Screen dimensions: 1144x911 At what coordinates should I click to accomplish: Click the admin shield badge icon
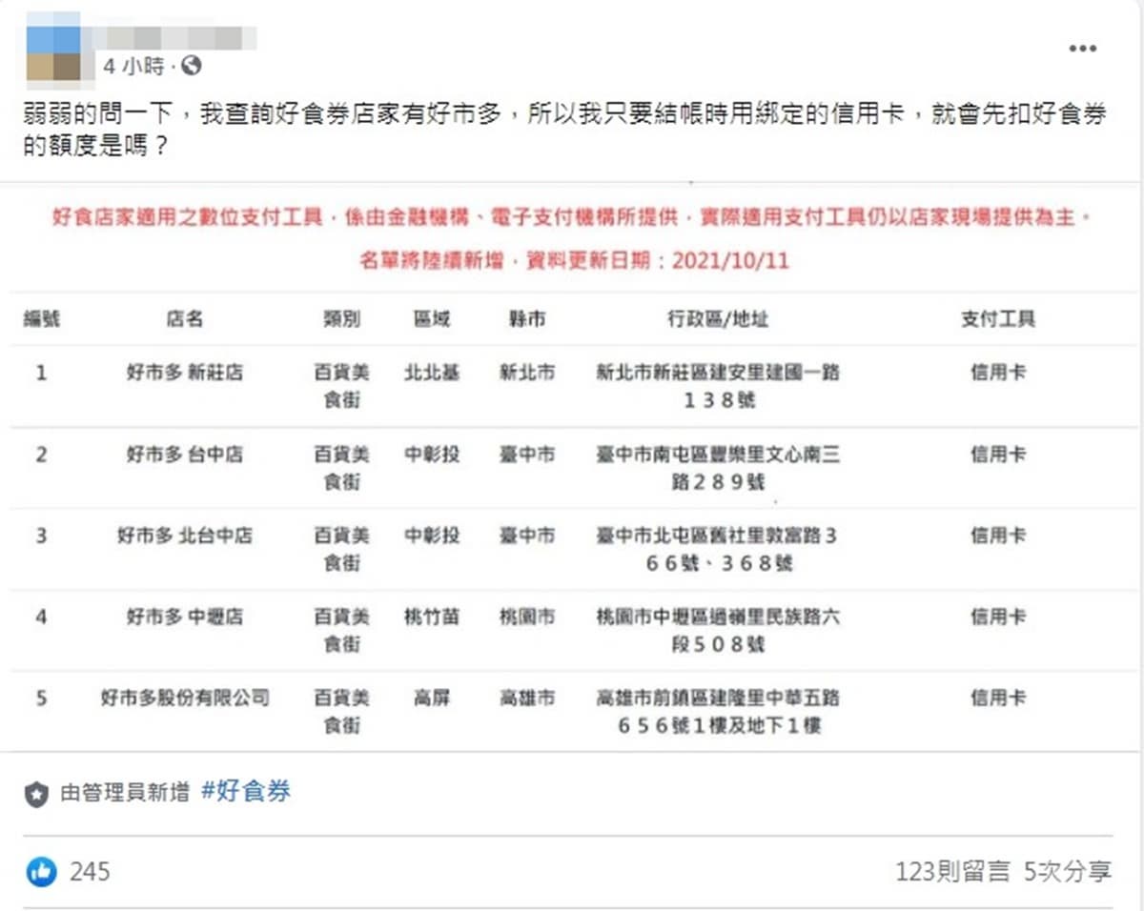click(36, 794)
